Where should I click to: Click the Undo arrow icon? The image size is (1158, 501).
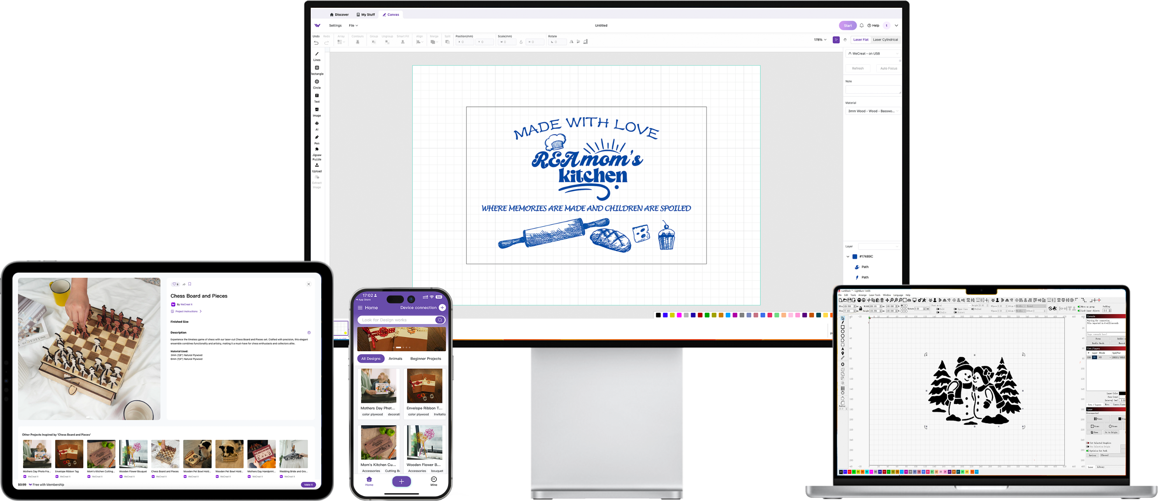point(316,43)
